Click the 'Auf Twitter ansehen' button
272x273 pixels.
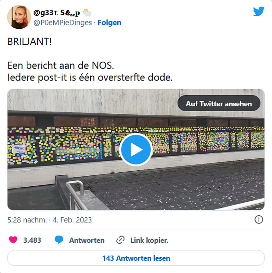click(219, 103)
